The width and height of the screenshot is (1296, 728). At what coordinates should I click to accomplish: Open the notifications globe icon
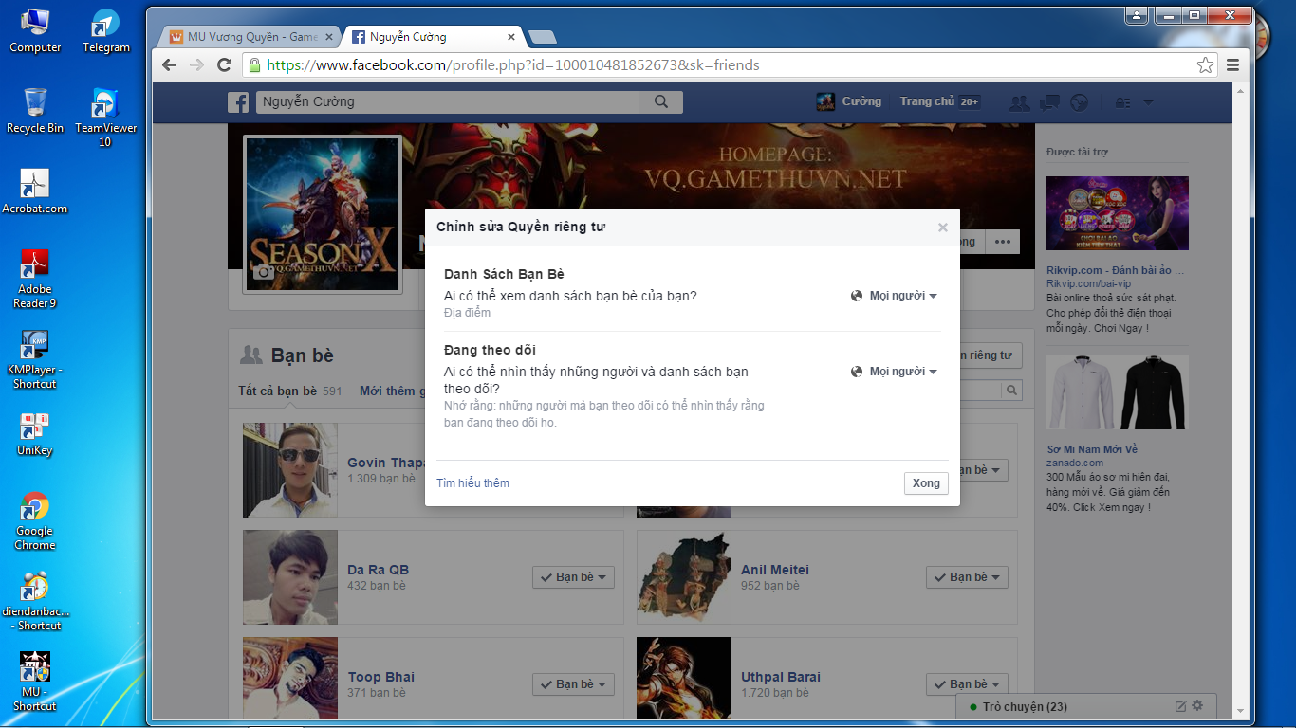tap(1079, 102)
